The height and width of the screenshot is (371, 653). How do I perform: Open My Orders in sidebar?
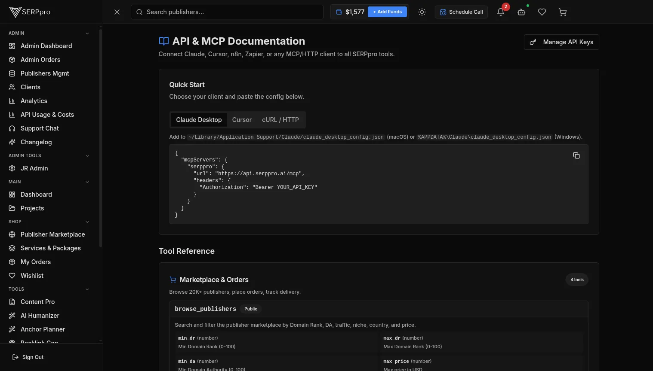49,262
